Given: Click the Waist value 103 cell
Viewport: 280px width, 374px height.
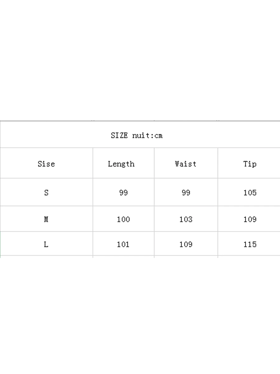Looking at the screenshot, I should tap(186, 219).
